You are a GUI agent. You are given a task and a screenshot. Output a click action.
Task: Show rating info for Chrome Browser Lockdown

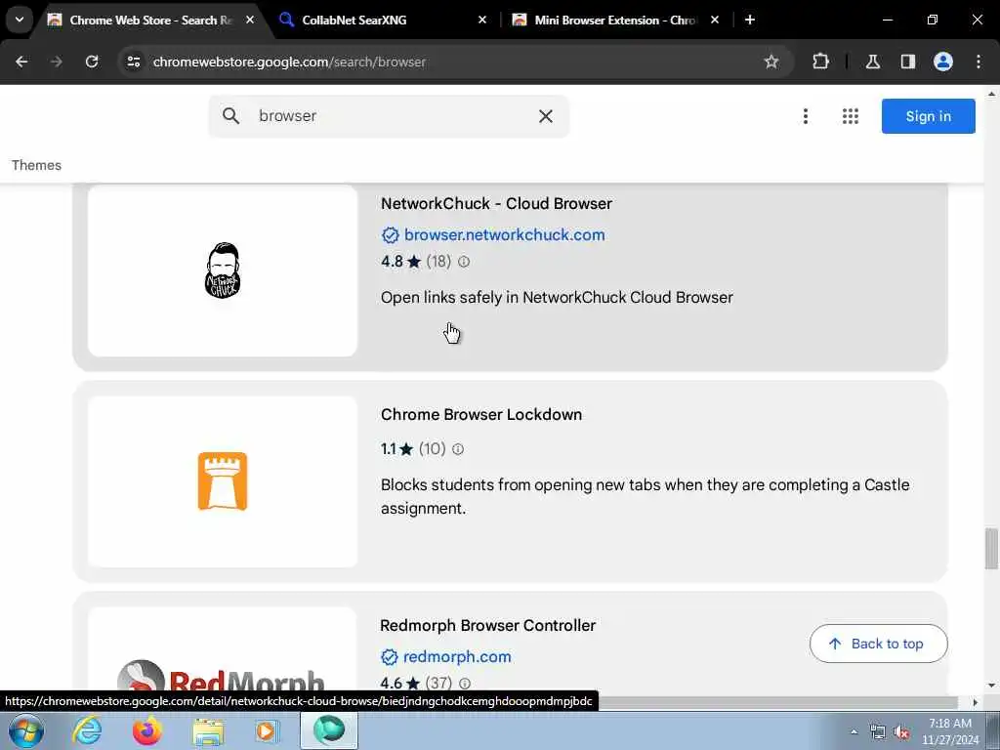pyautogui.click(x=458, y=449)
